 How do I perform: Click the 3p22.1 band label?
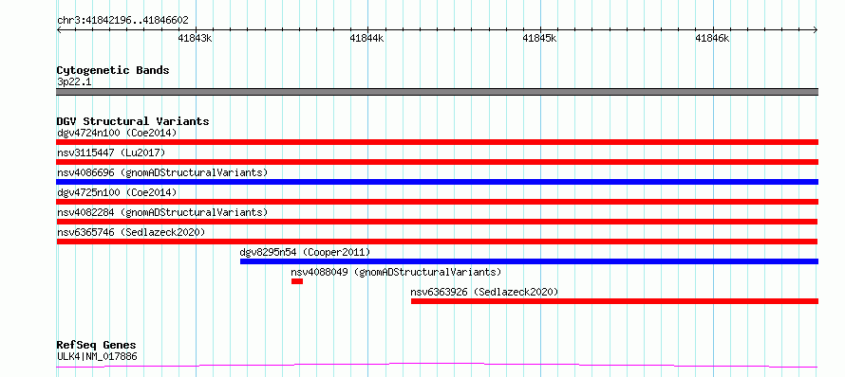coord(74,81)
